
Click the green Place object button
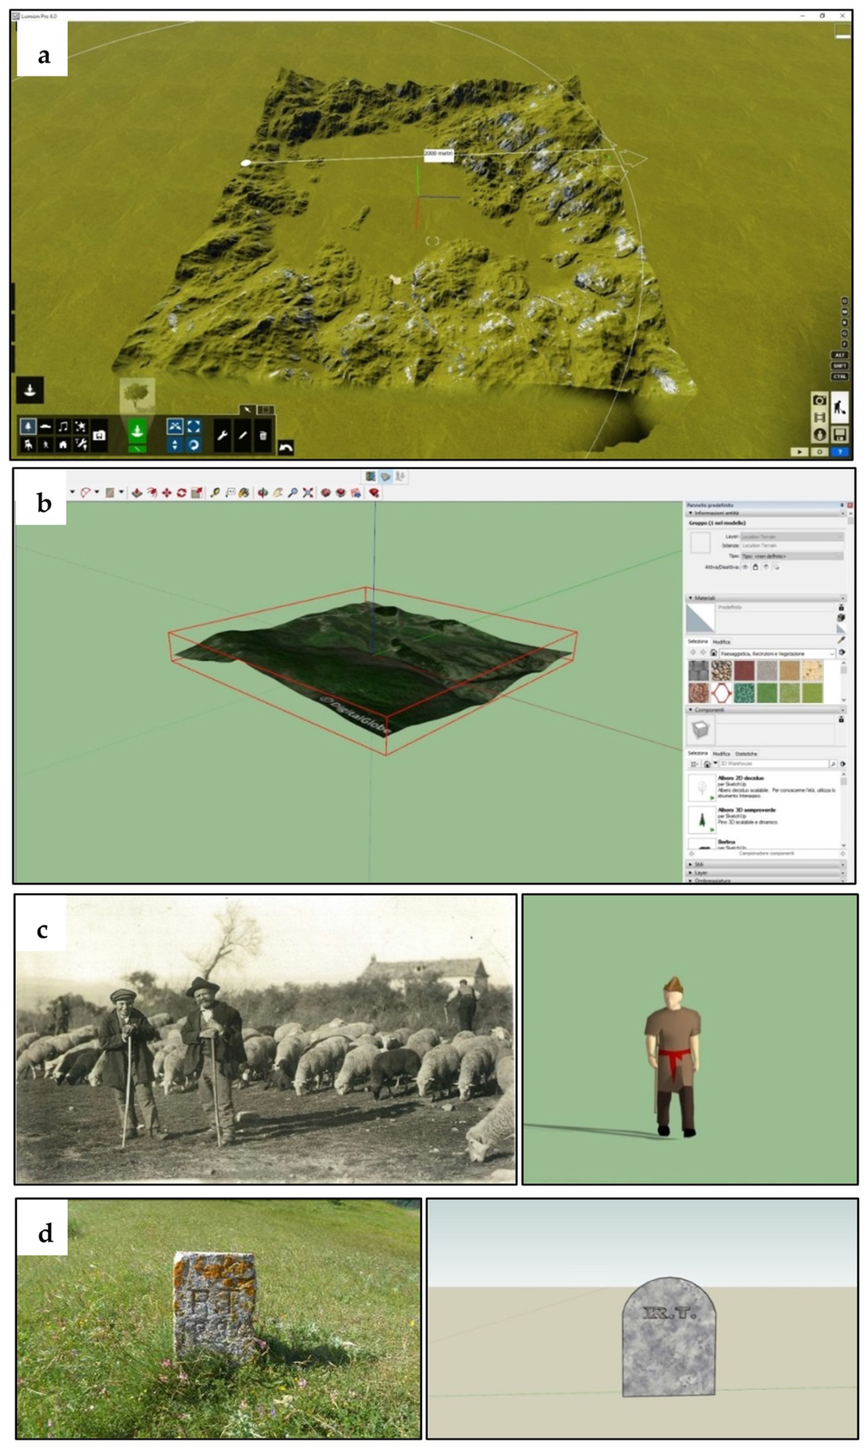[x=137, y=432]
